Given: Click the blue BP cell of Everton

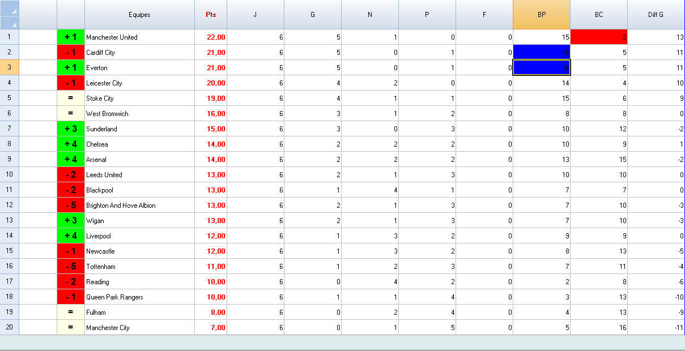Looking at the screenshot, I should tap(542, 67).
